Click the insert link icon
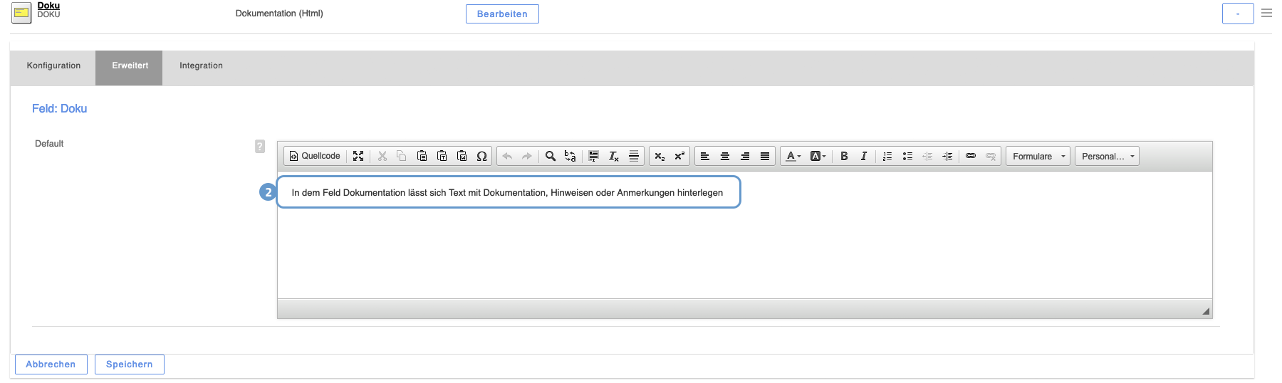 (971, 156)
